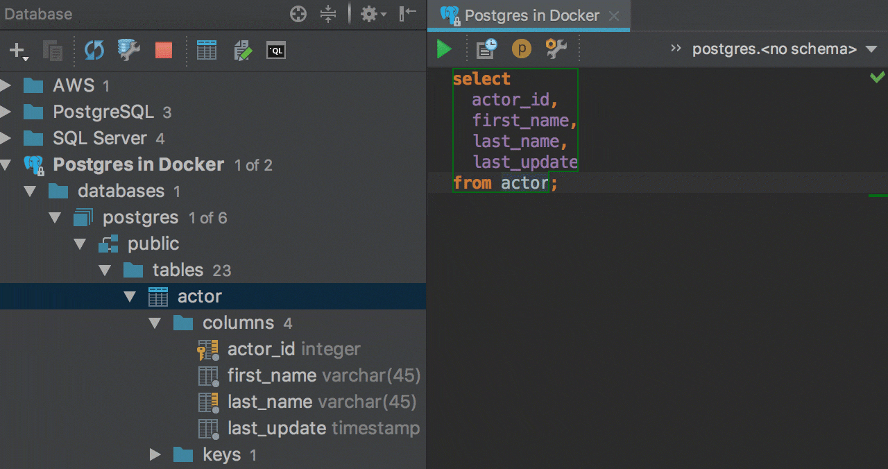Click the red Stop icon in the toolbar
The image size is (888, 469).
pos(163,50)
